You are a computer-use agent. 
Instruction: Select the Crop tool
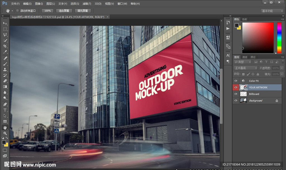pyautogui.click(x=5, y=46)
